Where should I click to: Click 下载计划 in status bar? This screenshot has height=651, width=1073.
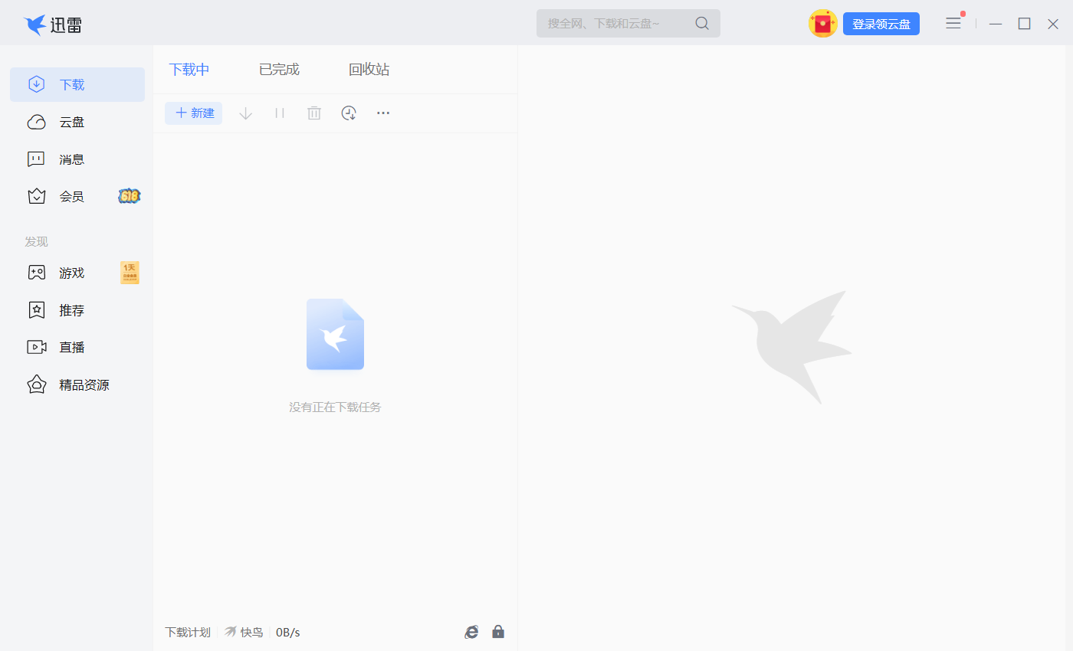(x=188, y=633)
